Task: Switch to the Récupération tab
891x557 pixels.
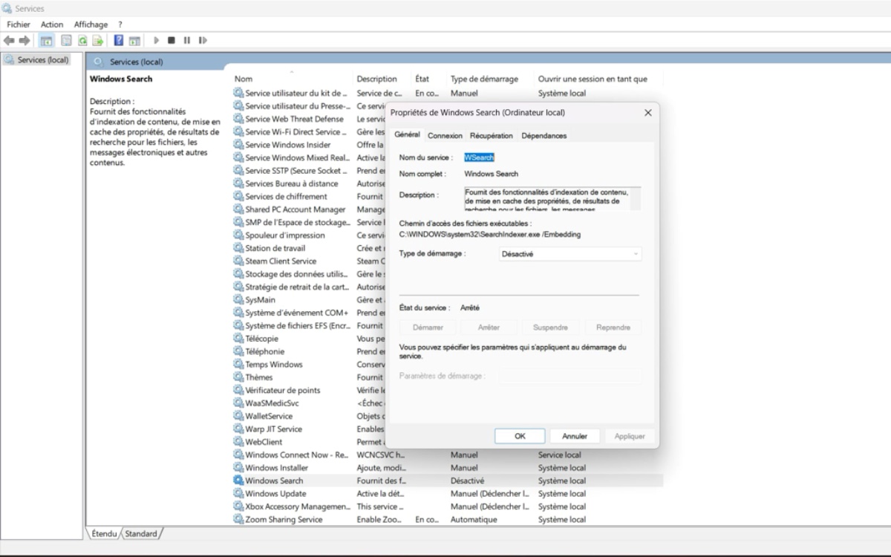Action: pos(491,136)
